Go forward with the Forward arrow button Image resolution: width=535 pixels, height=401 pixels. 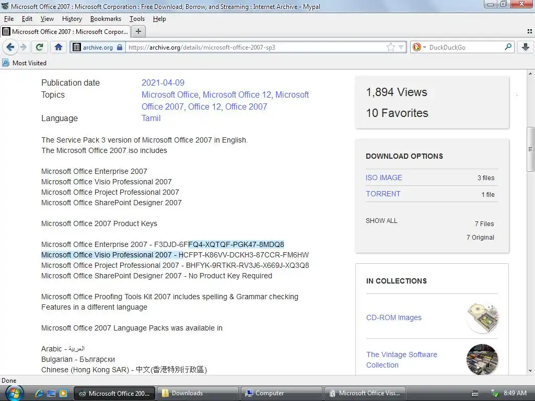point(24,47)
